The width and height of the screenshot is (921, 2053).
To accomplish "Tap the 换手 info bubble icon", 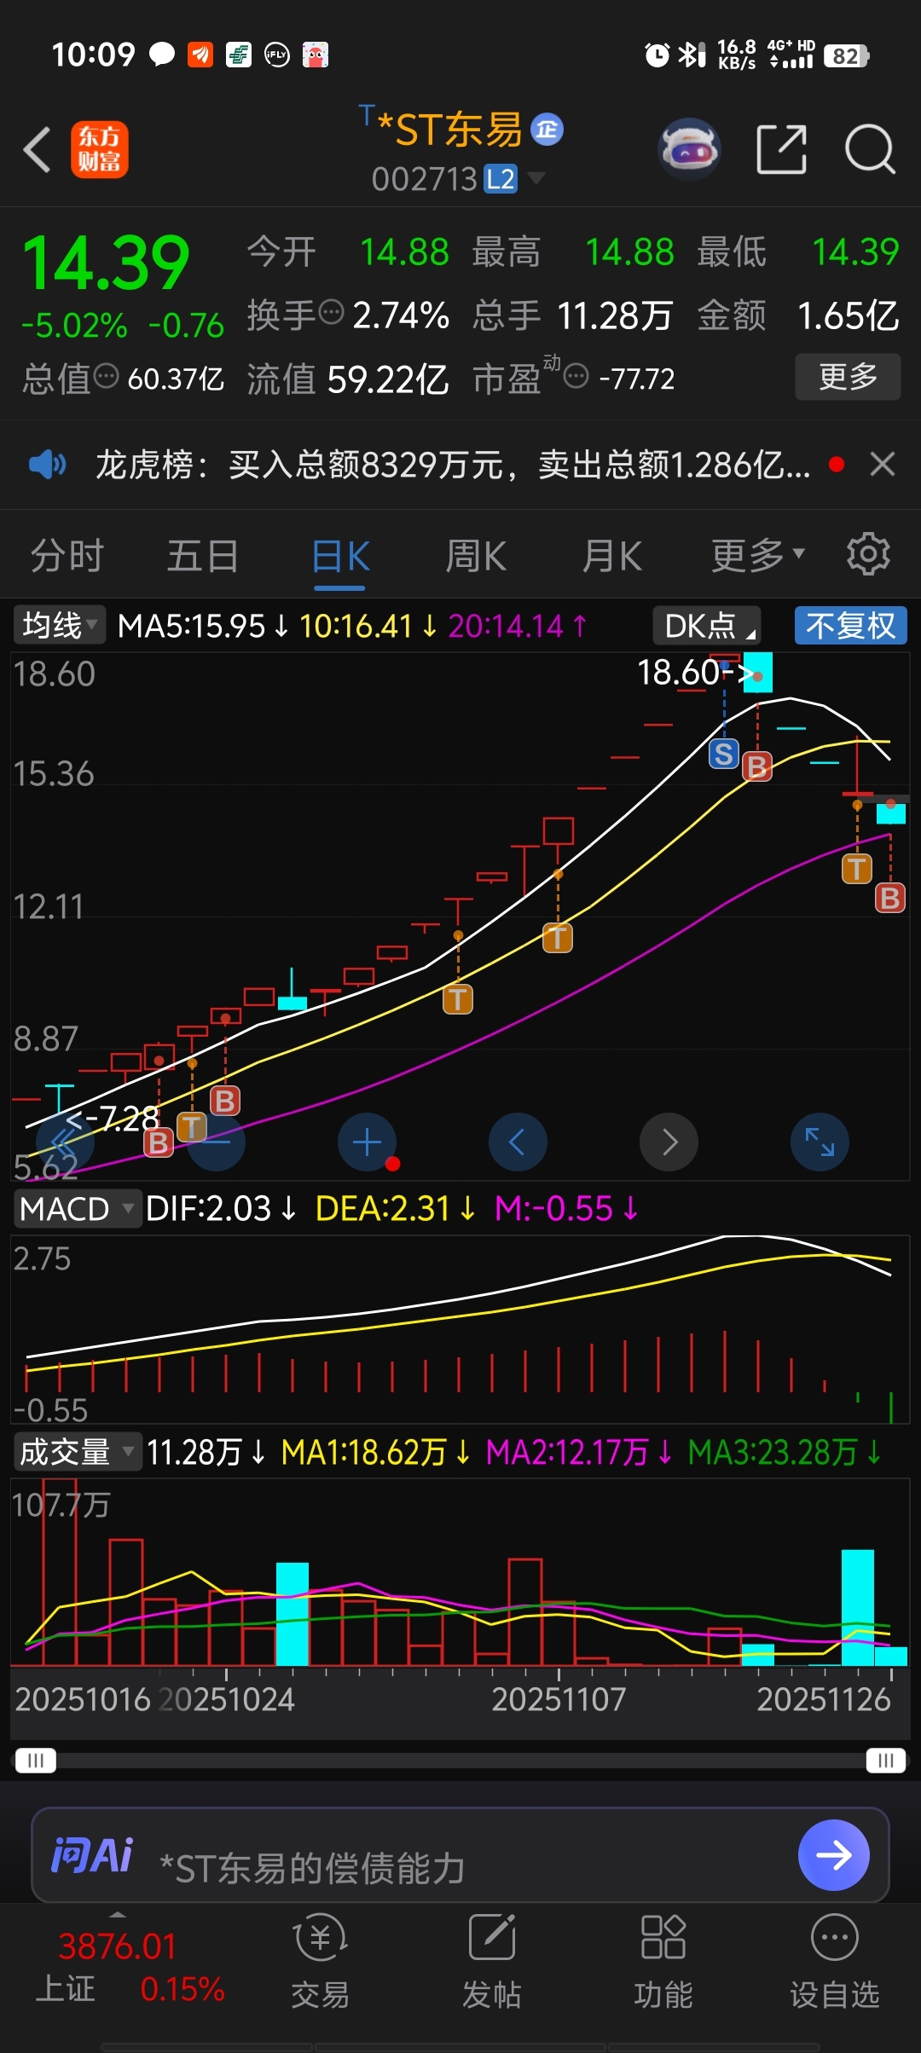I will (x=331, y=312).
